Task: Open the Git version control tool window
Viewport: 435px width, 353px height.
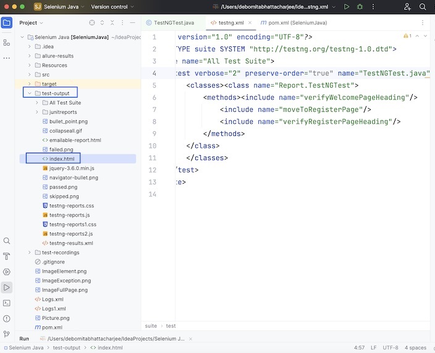Action: coord(7,334)
